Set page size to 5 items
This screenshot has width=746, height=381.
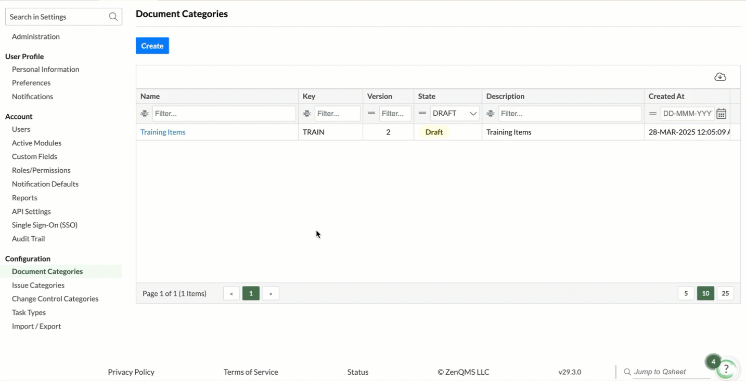click(686, 293)
